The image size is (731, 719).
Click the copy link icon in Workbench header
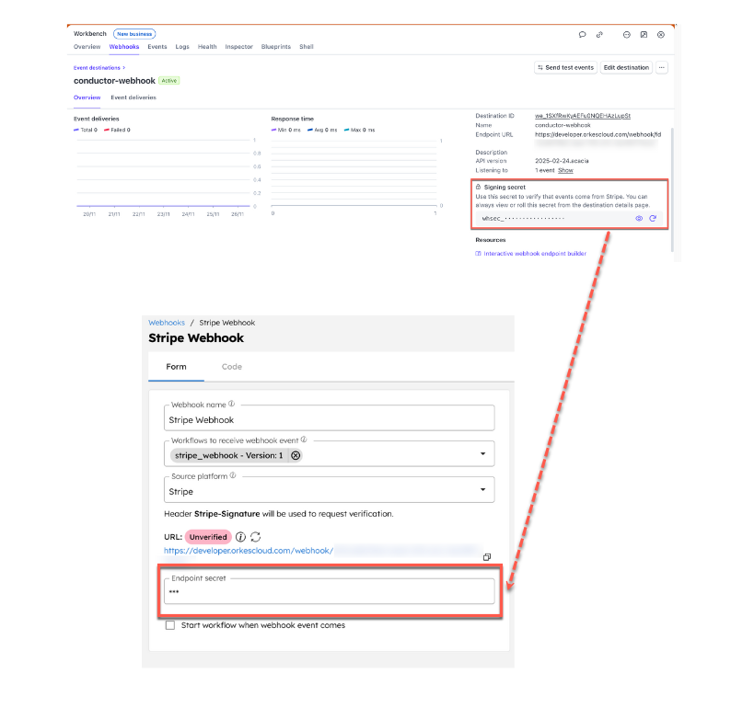coord(599,34)
